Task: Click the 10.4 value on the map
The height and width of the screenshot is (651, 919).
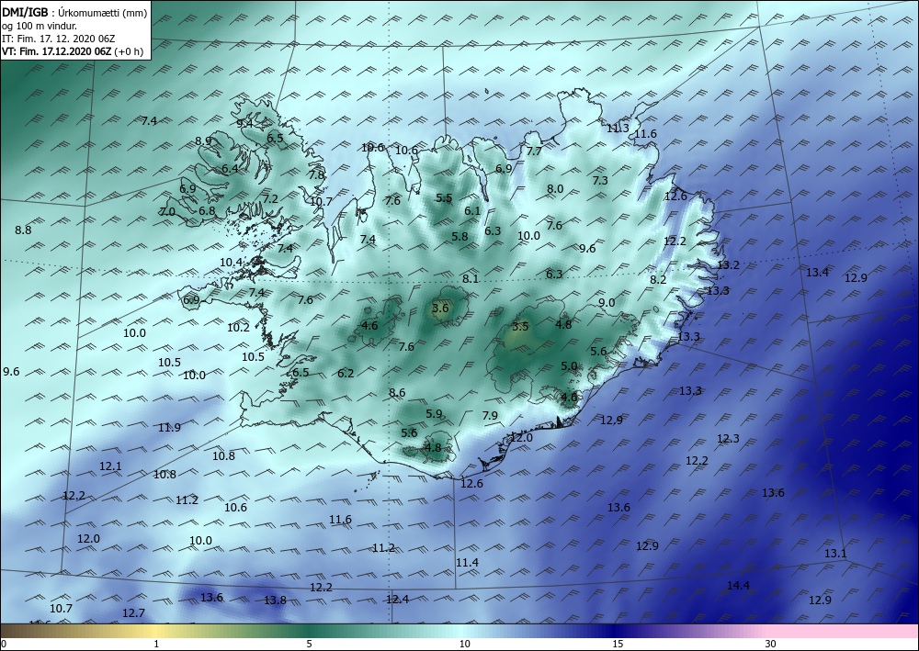Action: click(x=231, y=263)
